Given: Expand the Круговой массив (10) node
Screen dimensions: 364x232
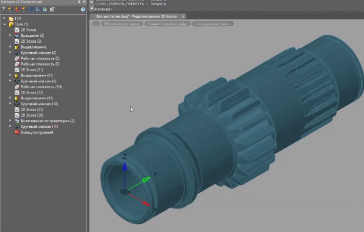Looking at the screenshot, I should 10,104.
